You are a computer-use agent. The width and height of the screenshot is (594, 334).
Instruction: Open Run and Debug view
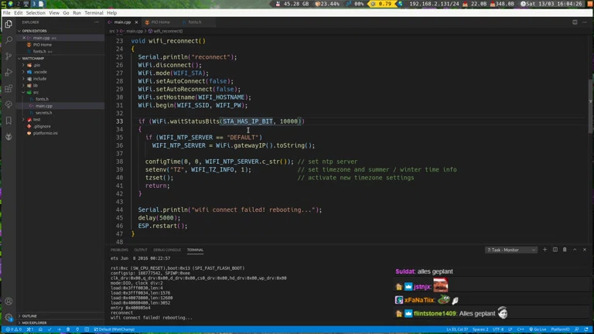(x=9, y=73)
